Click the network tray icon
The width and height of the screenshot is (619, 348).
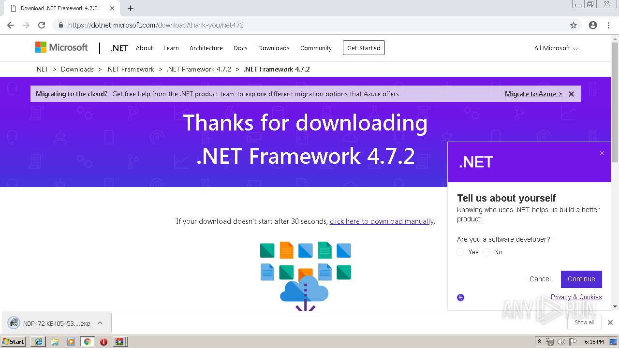point(550,342)
